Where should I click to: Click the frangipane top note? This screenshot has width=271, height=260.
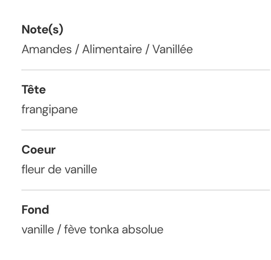point(50,110)
